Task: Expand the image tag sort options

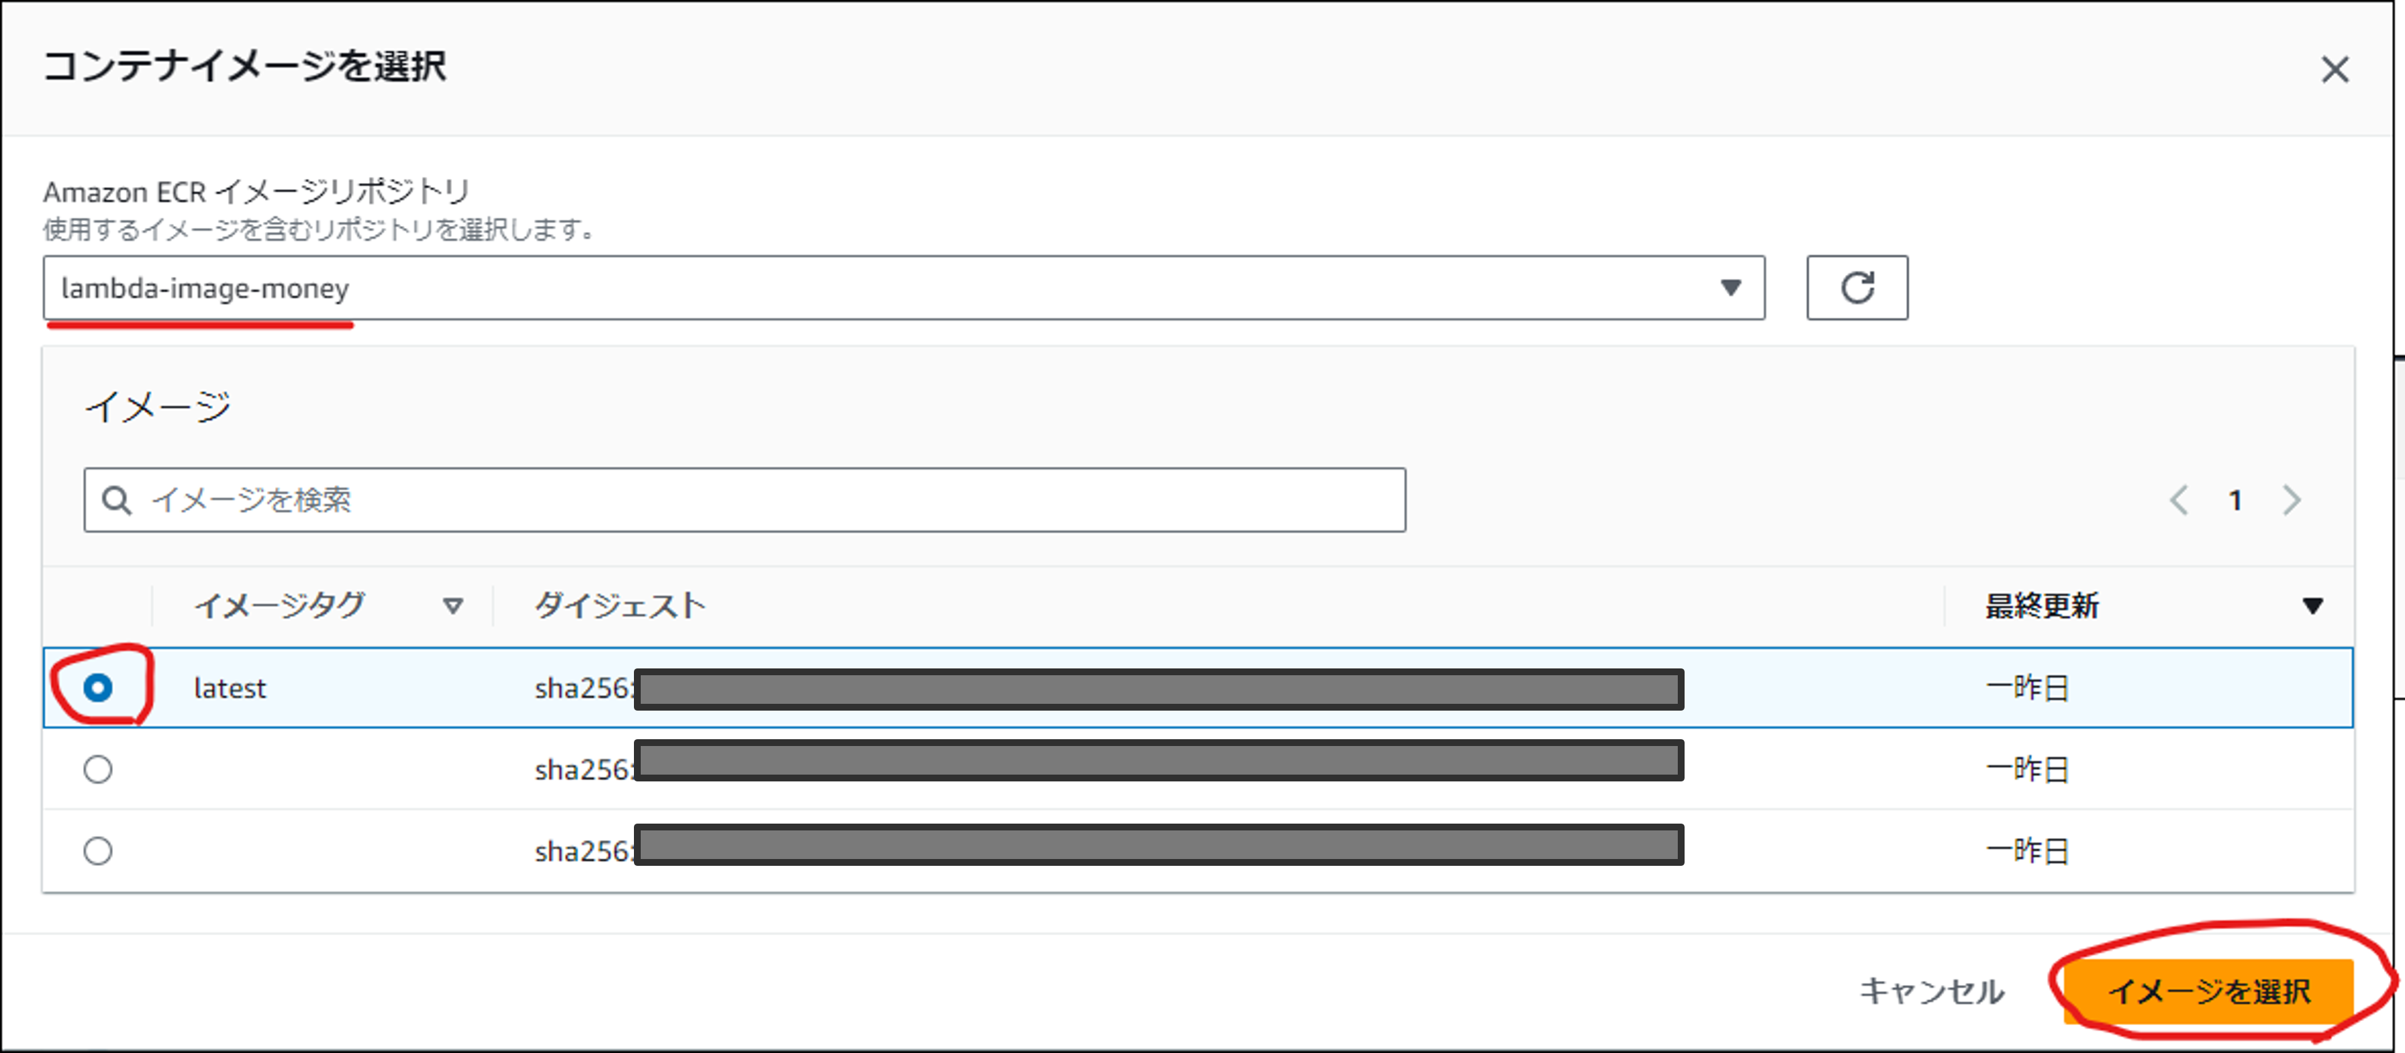Action: (x=455, y=606)
